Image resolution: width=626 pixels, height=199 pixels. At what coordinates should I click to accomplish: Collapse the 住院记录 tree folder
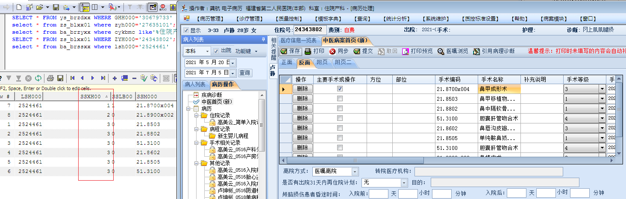(x=197, y=115)
